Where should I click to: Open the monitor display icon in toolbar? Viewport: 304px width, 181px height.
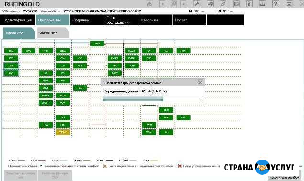pyautogui.click(x=210, y=4)
